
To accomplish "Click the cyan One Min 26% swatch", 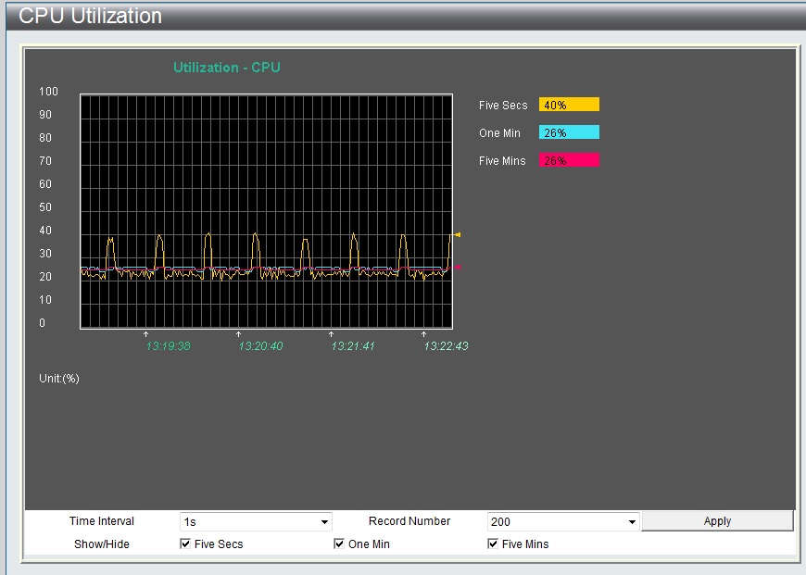I will 569,132.
